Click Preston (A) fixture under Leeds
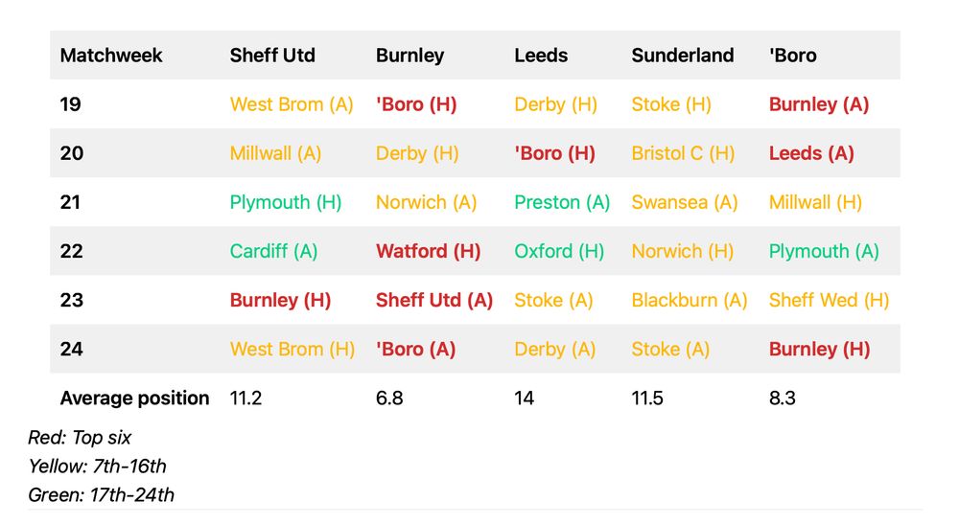Screen dimensions: 959x524 562,202
